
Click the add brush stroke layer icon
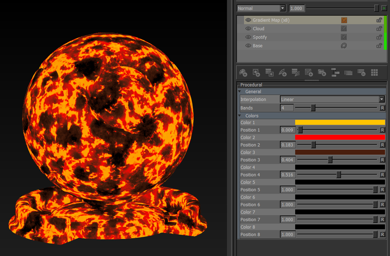[x=282, y=73]
